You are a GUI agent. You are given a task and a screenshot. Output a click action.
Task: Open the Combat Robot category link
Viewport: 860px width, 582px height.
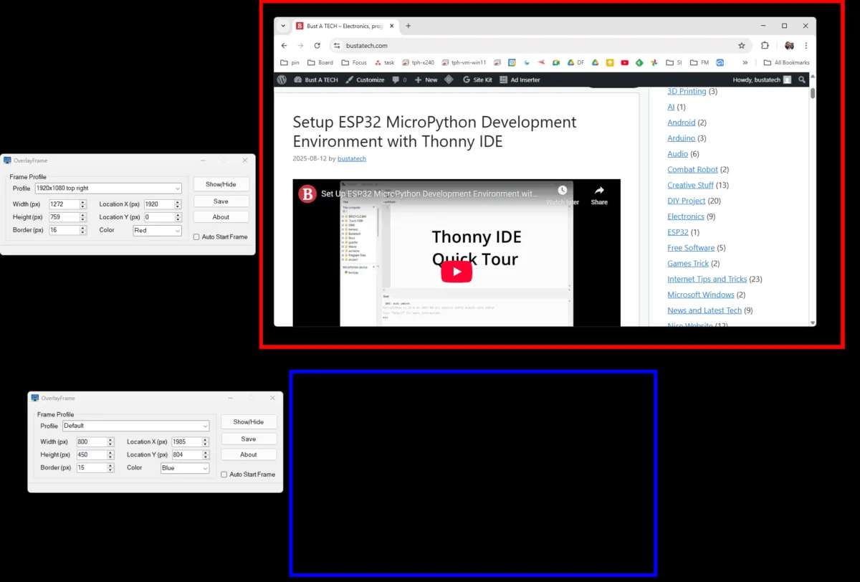692,170
